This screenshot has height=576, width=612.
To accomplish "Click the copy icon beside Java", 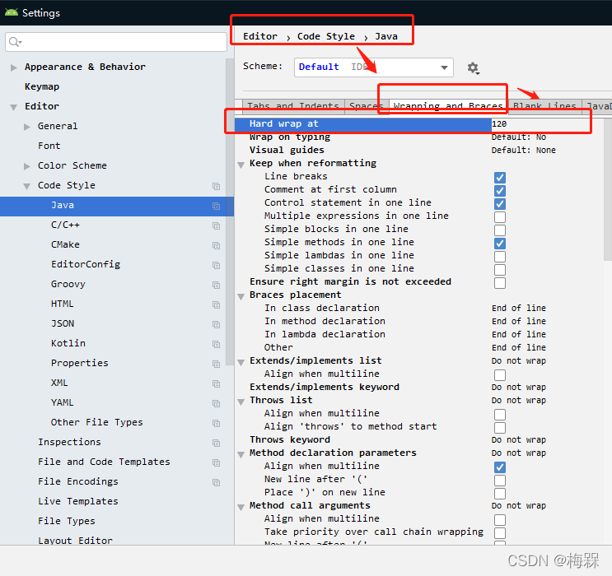I will 217,206.
